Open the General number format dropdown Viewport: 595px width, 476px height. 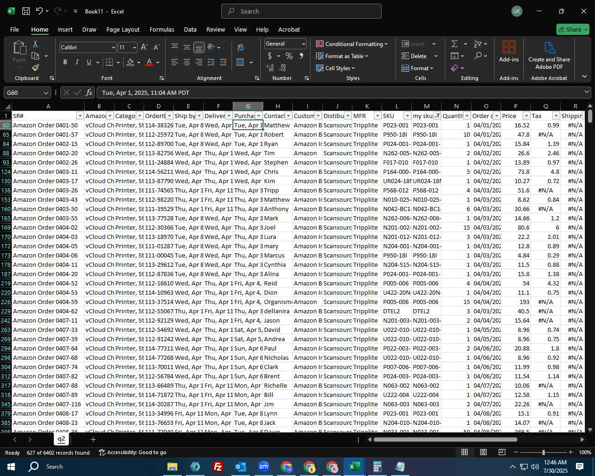304,44
